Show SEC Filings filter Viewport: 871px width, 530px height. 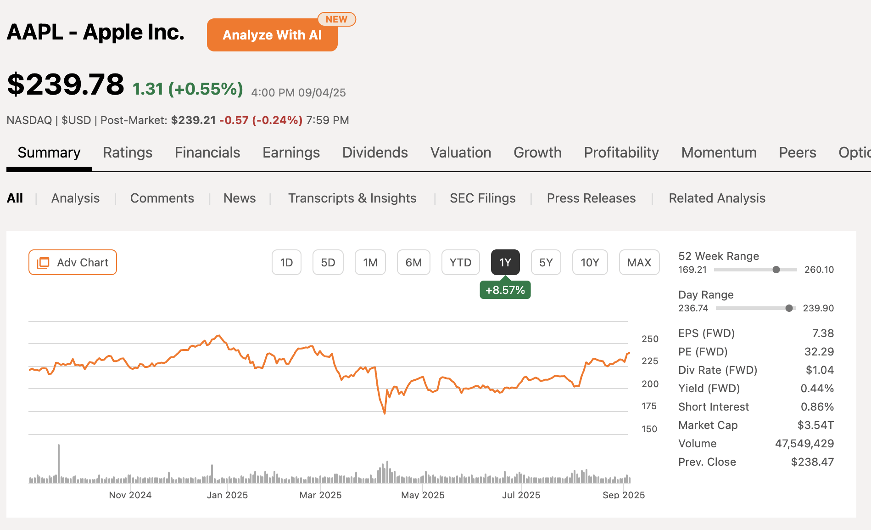click(x=482, y=198)
